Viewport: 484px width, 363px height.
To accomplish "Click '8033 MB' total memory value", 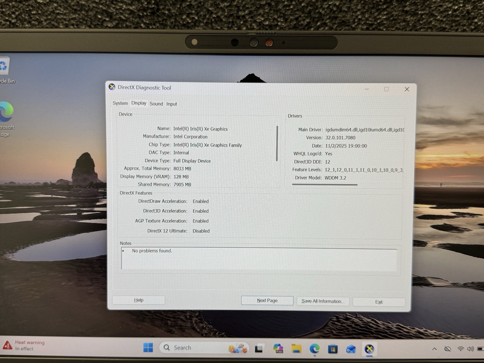I will (x=182, y=169).
